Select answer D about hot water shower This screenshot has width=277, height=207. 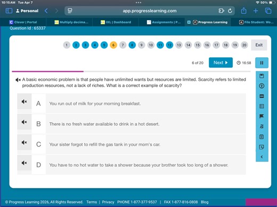tap(132, 165)
